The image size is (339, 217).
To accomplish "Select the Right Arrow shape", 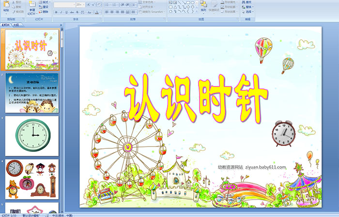I will coord(188,7).
